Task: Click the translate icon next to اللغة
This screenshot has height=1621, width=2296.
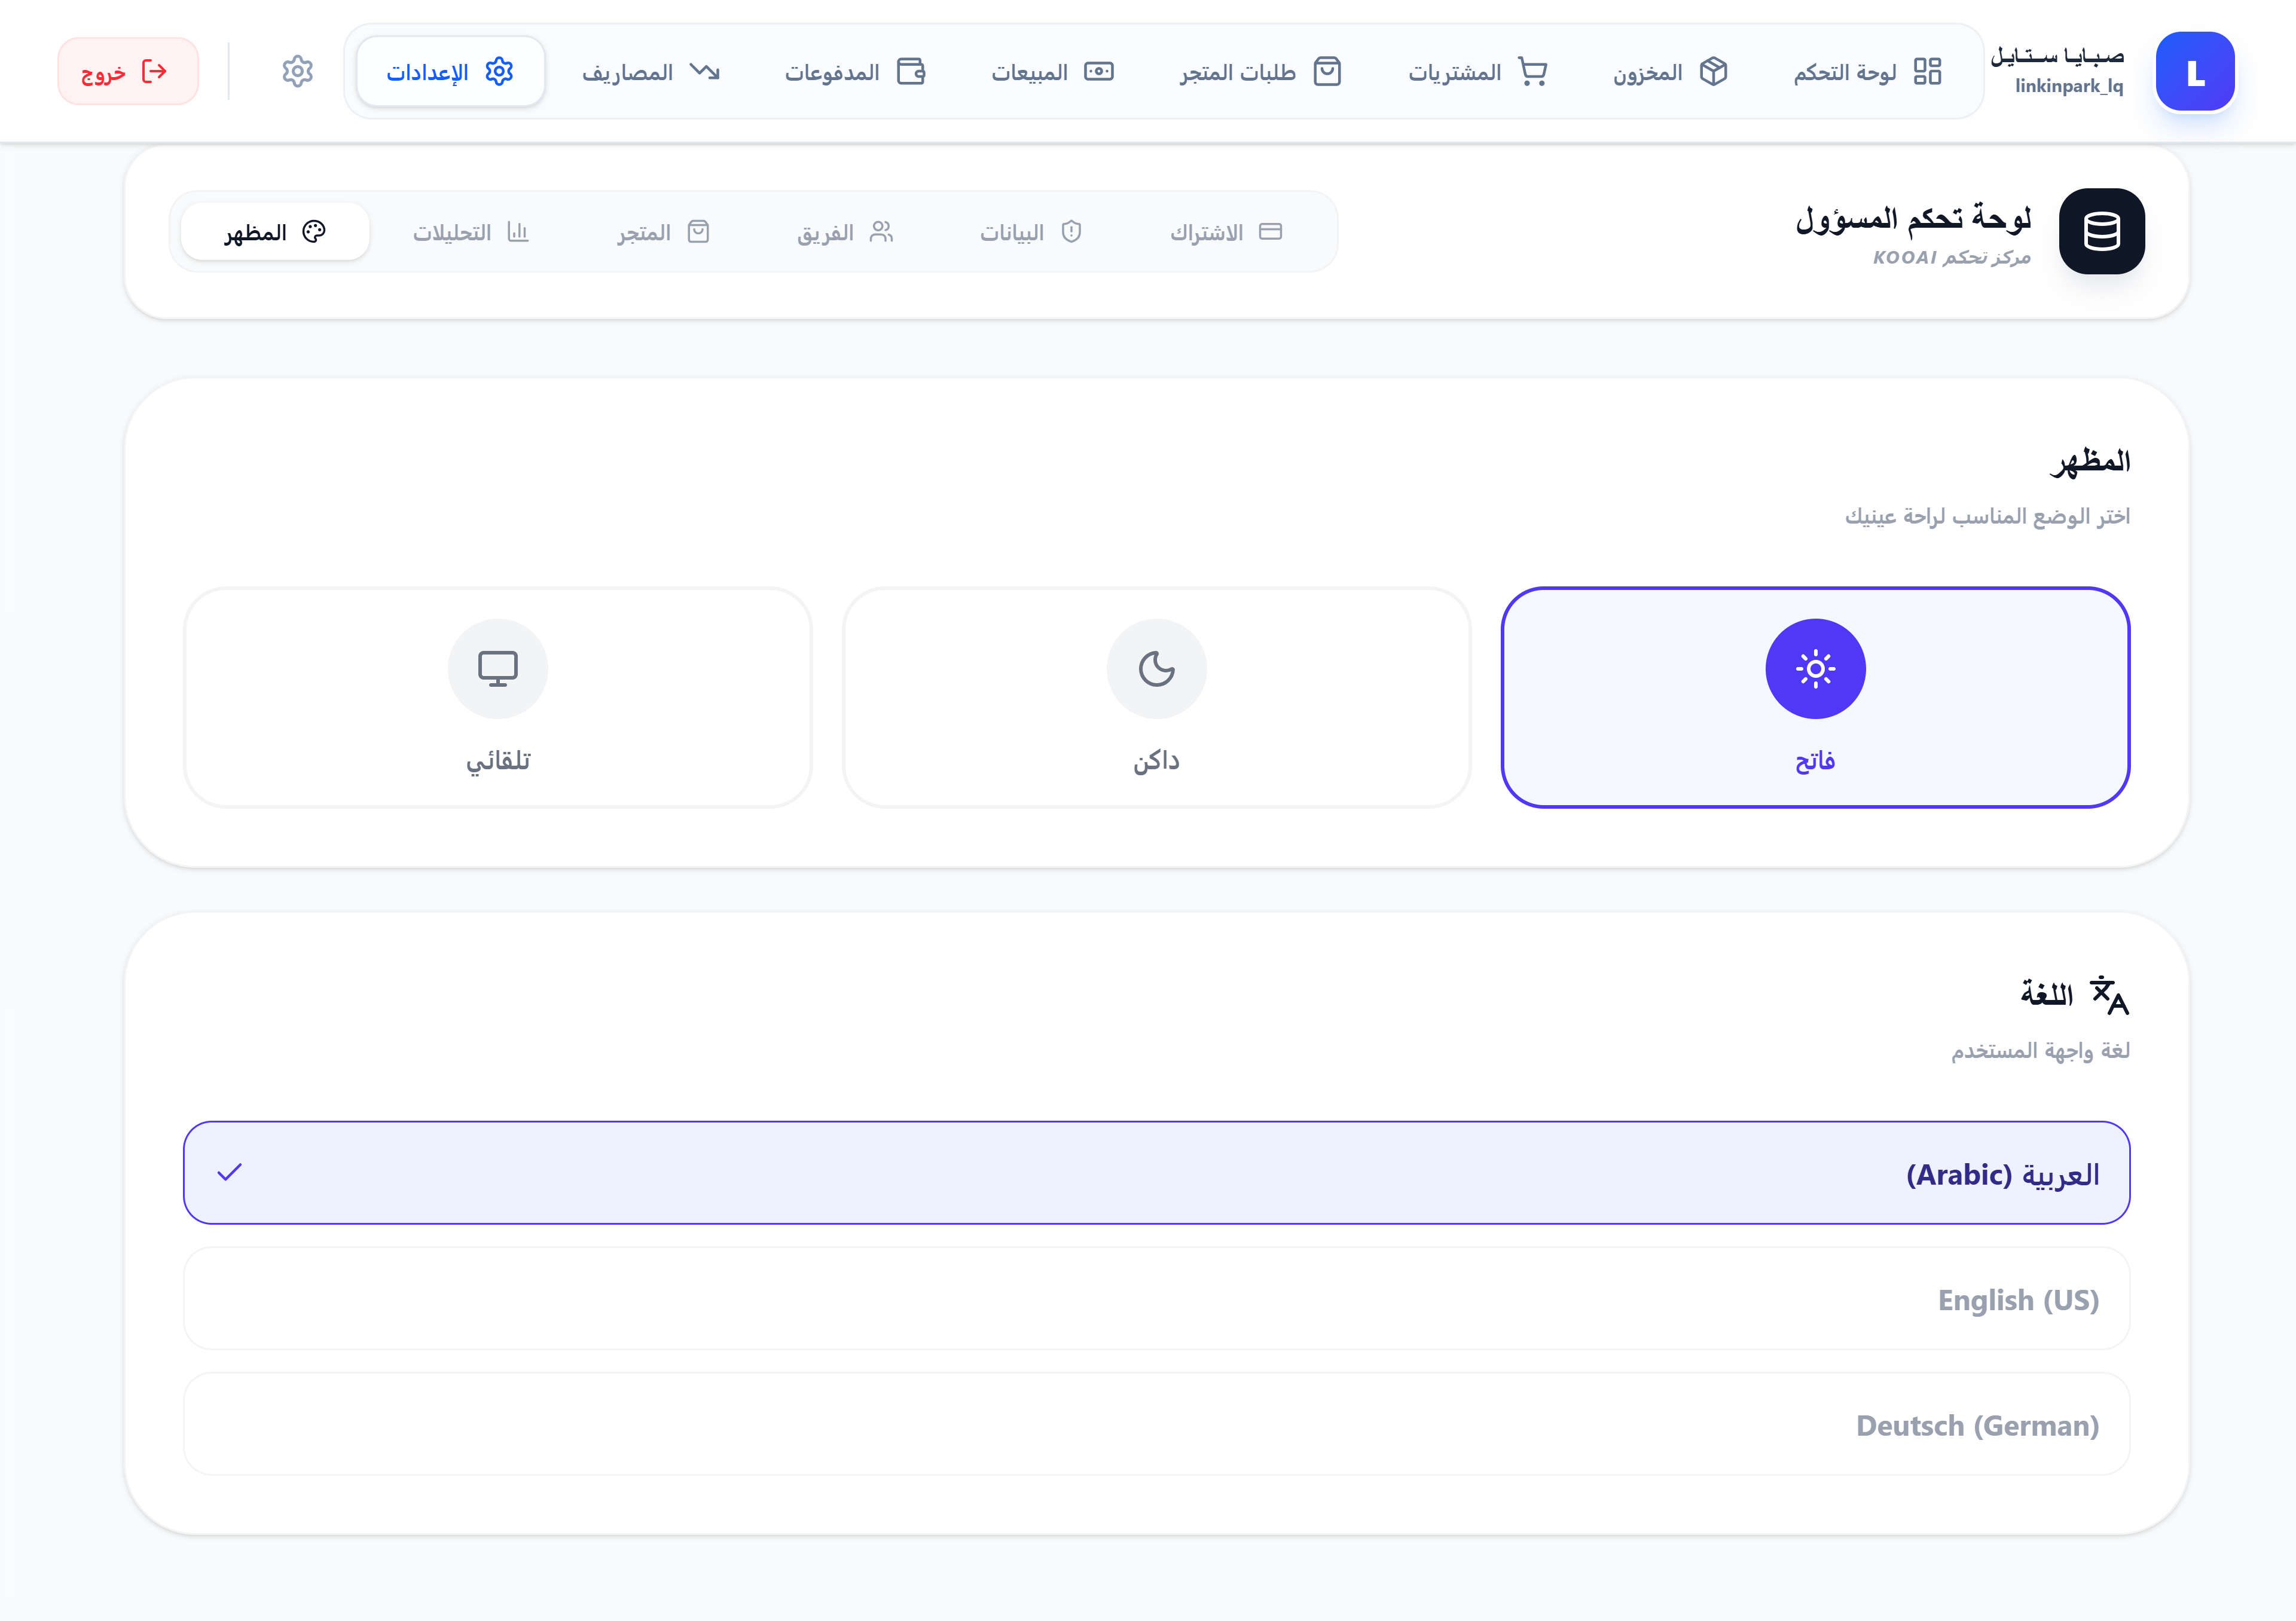Action: pyautogui.click(x=2110, y=995)
